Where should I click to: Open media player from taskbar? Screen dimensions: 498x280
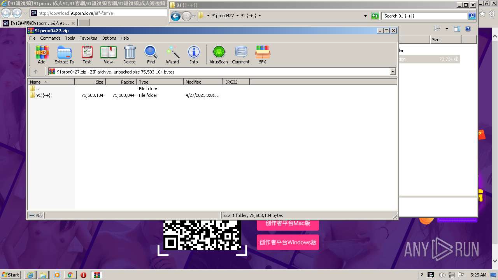(57, 275)
